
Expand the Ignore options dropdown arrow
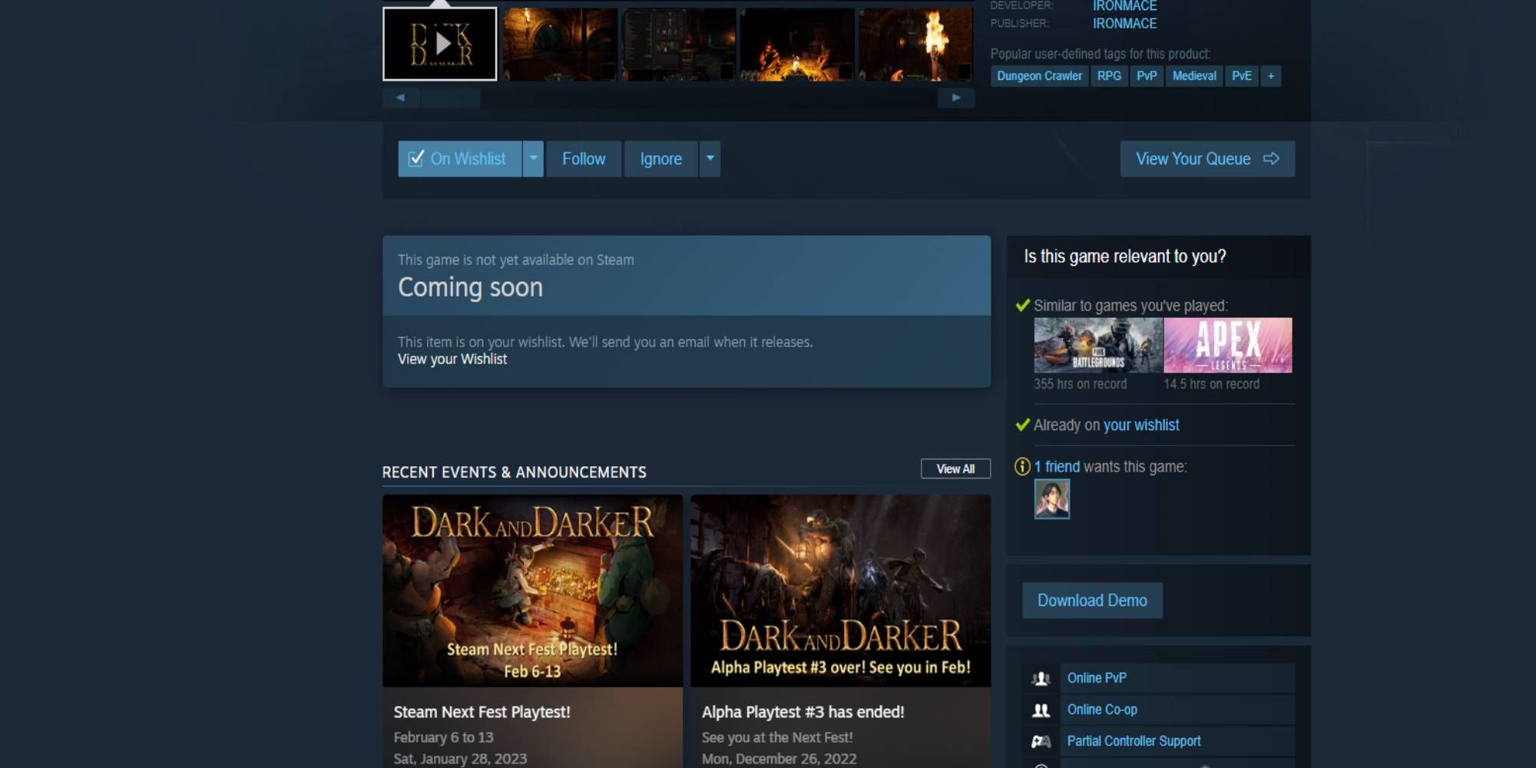[x=710, y=159]
